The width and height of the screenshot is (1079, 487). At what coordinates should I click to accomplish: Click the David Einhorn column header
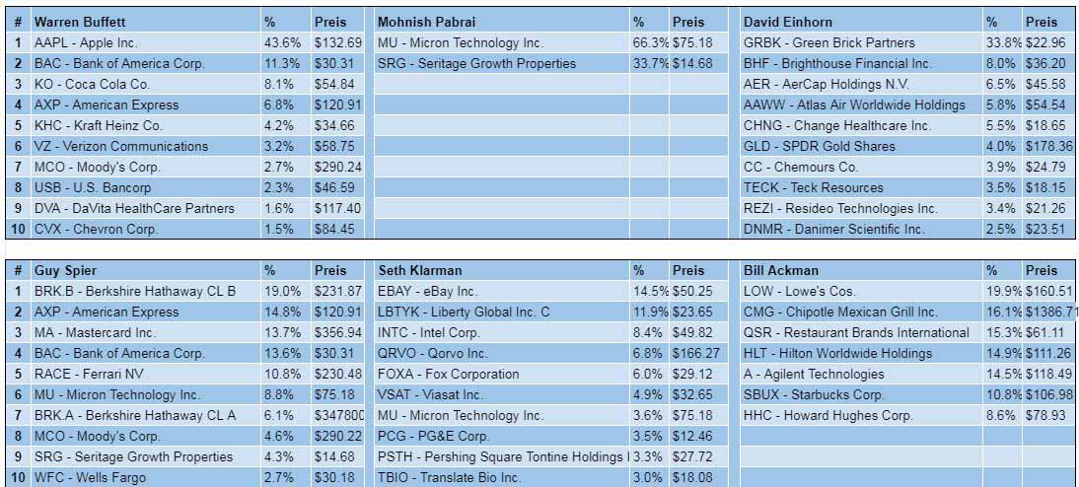(x=861, y=22)
